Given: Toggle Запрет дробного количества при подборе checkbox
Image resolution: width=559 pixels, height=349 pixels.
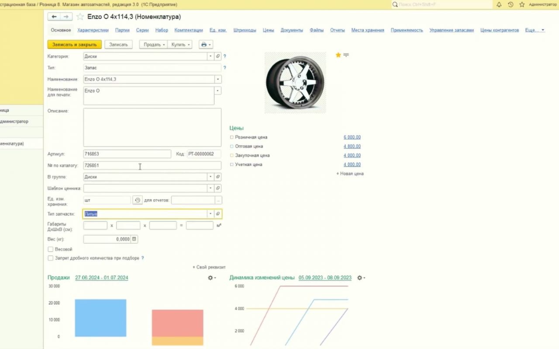Looking at the screenshot, I should pyautogui.click(x=51, y=258).
